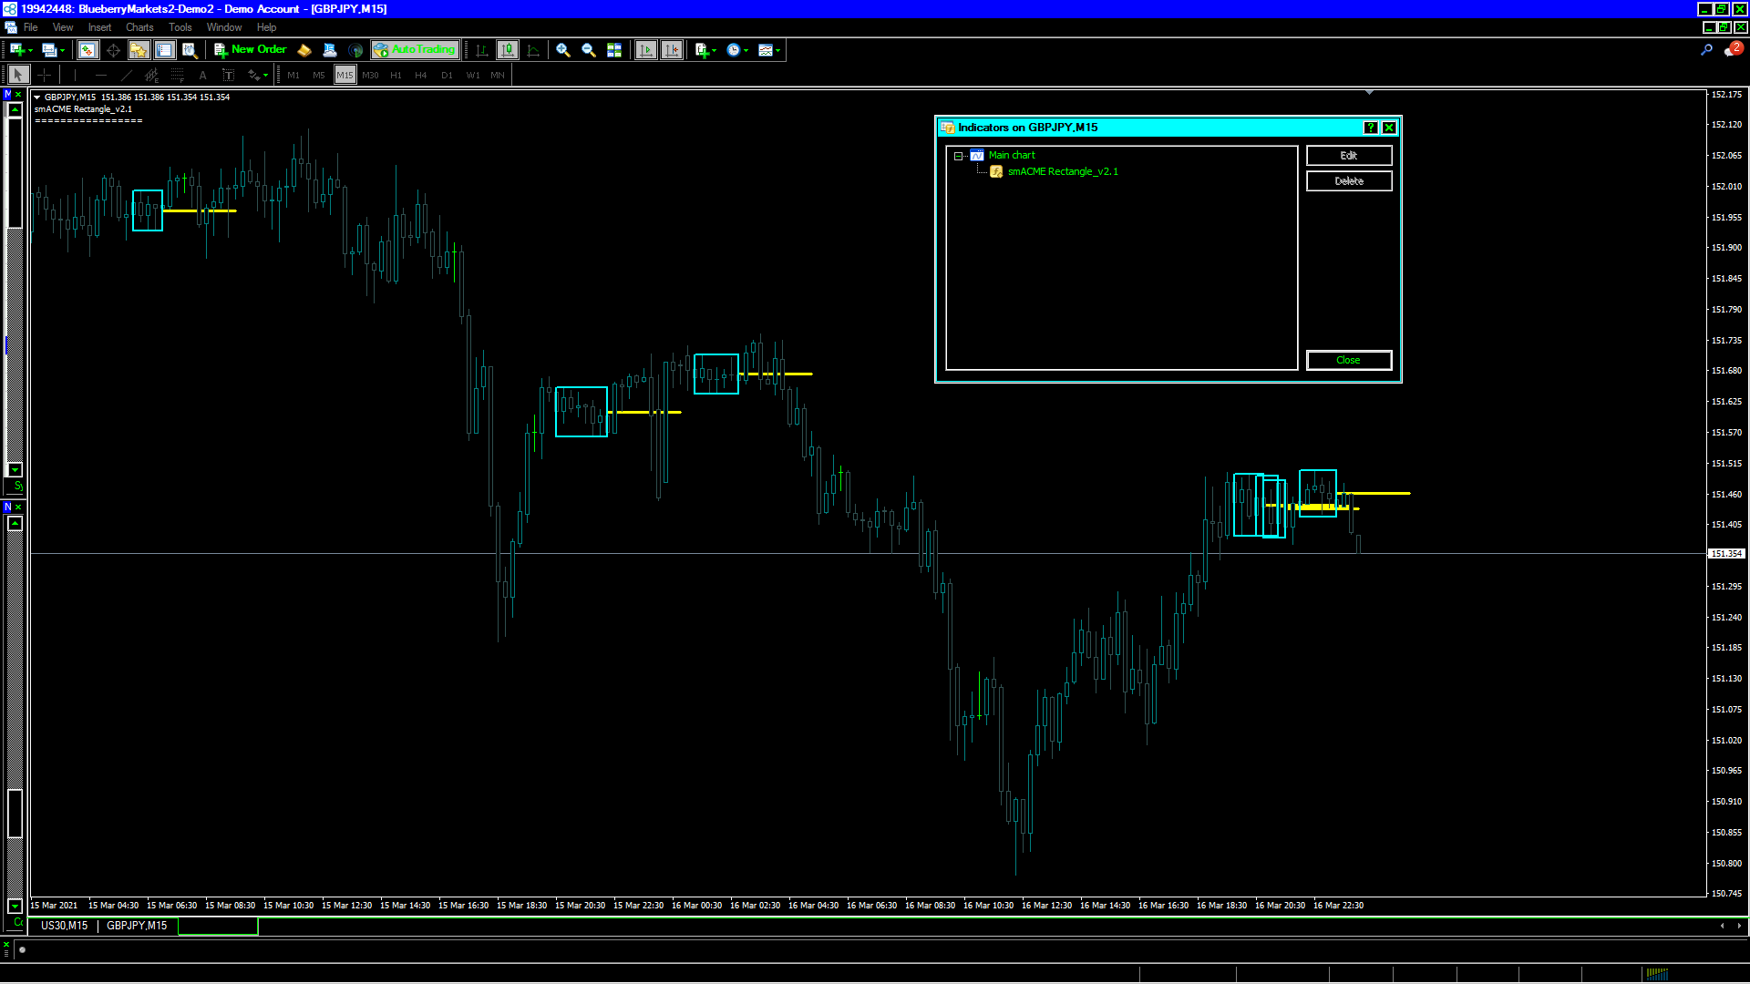Switch chart to candlesticks mode
The image size is (1750, 984).
pos(508,50)
